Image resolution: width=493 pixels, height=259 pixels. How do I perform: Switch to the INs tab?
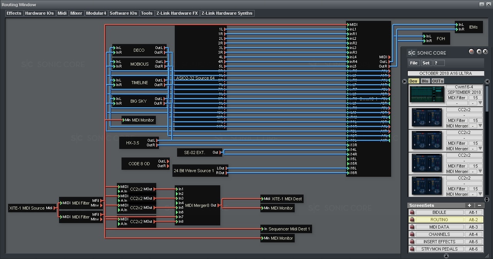pyautogui.click(x=425, y=81)
